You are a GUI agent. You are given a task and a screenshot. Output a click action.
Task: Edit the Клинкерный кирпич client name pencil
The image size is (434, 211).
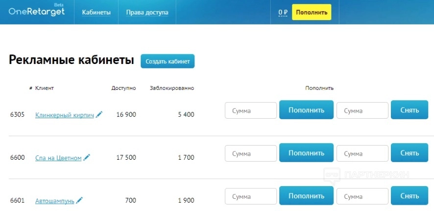click(99, 114)
